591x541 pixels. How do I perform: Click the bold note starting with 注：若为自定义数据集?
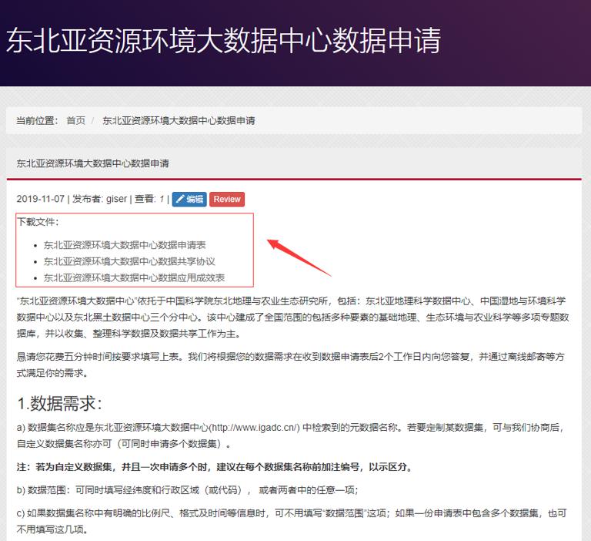point(215,467)
